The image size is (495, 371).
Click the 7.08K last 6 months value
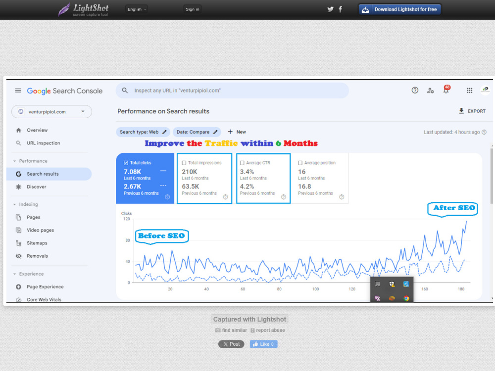tap(132, 172)
